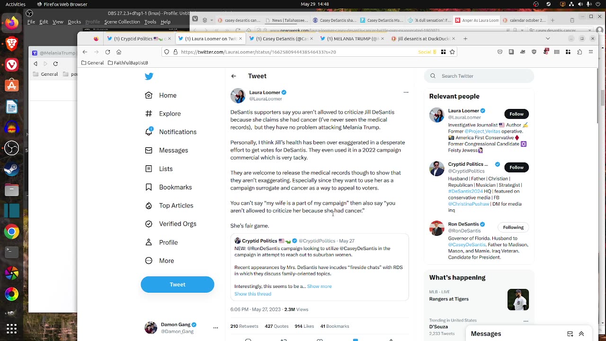Open the Pocket save icon in toolbar

[499, 52]
